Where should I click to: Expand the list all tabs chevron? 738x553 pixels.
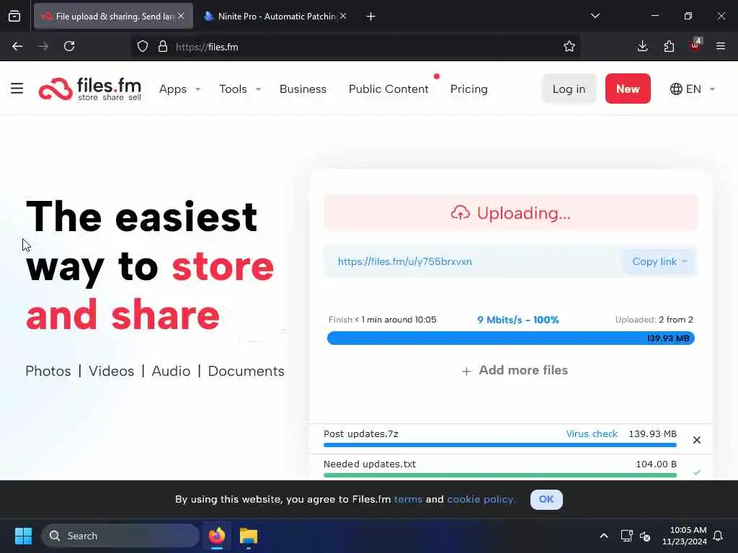595,16
